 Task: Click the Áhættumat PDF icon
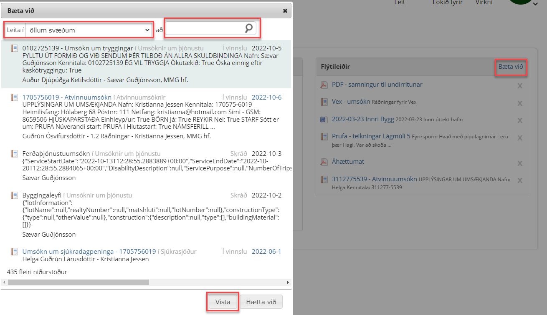pyautogui.click(x=324, y=162)
